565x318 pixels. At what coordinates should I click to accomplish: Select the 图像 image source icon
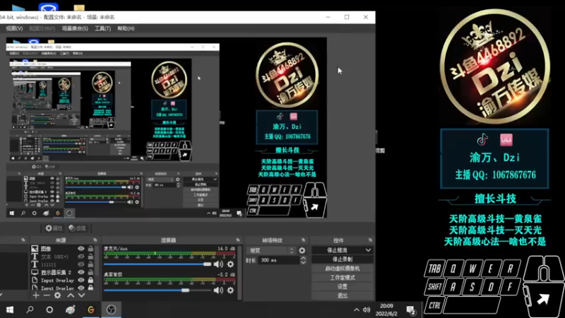coord(35,249)
